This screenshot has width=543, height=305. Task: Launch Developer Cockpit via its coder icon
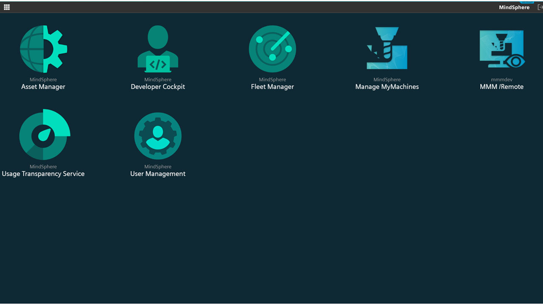tap(158, 49)
